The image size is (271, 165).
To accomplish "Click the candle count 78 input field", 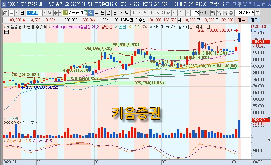I will (195, 13).
